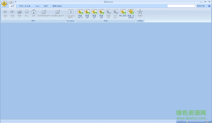Open the IETester application menu logo
212x123 pixels.
coord(4,3)
